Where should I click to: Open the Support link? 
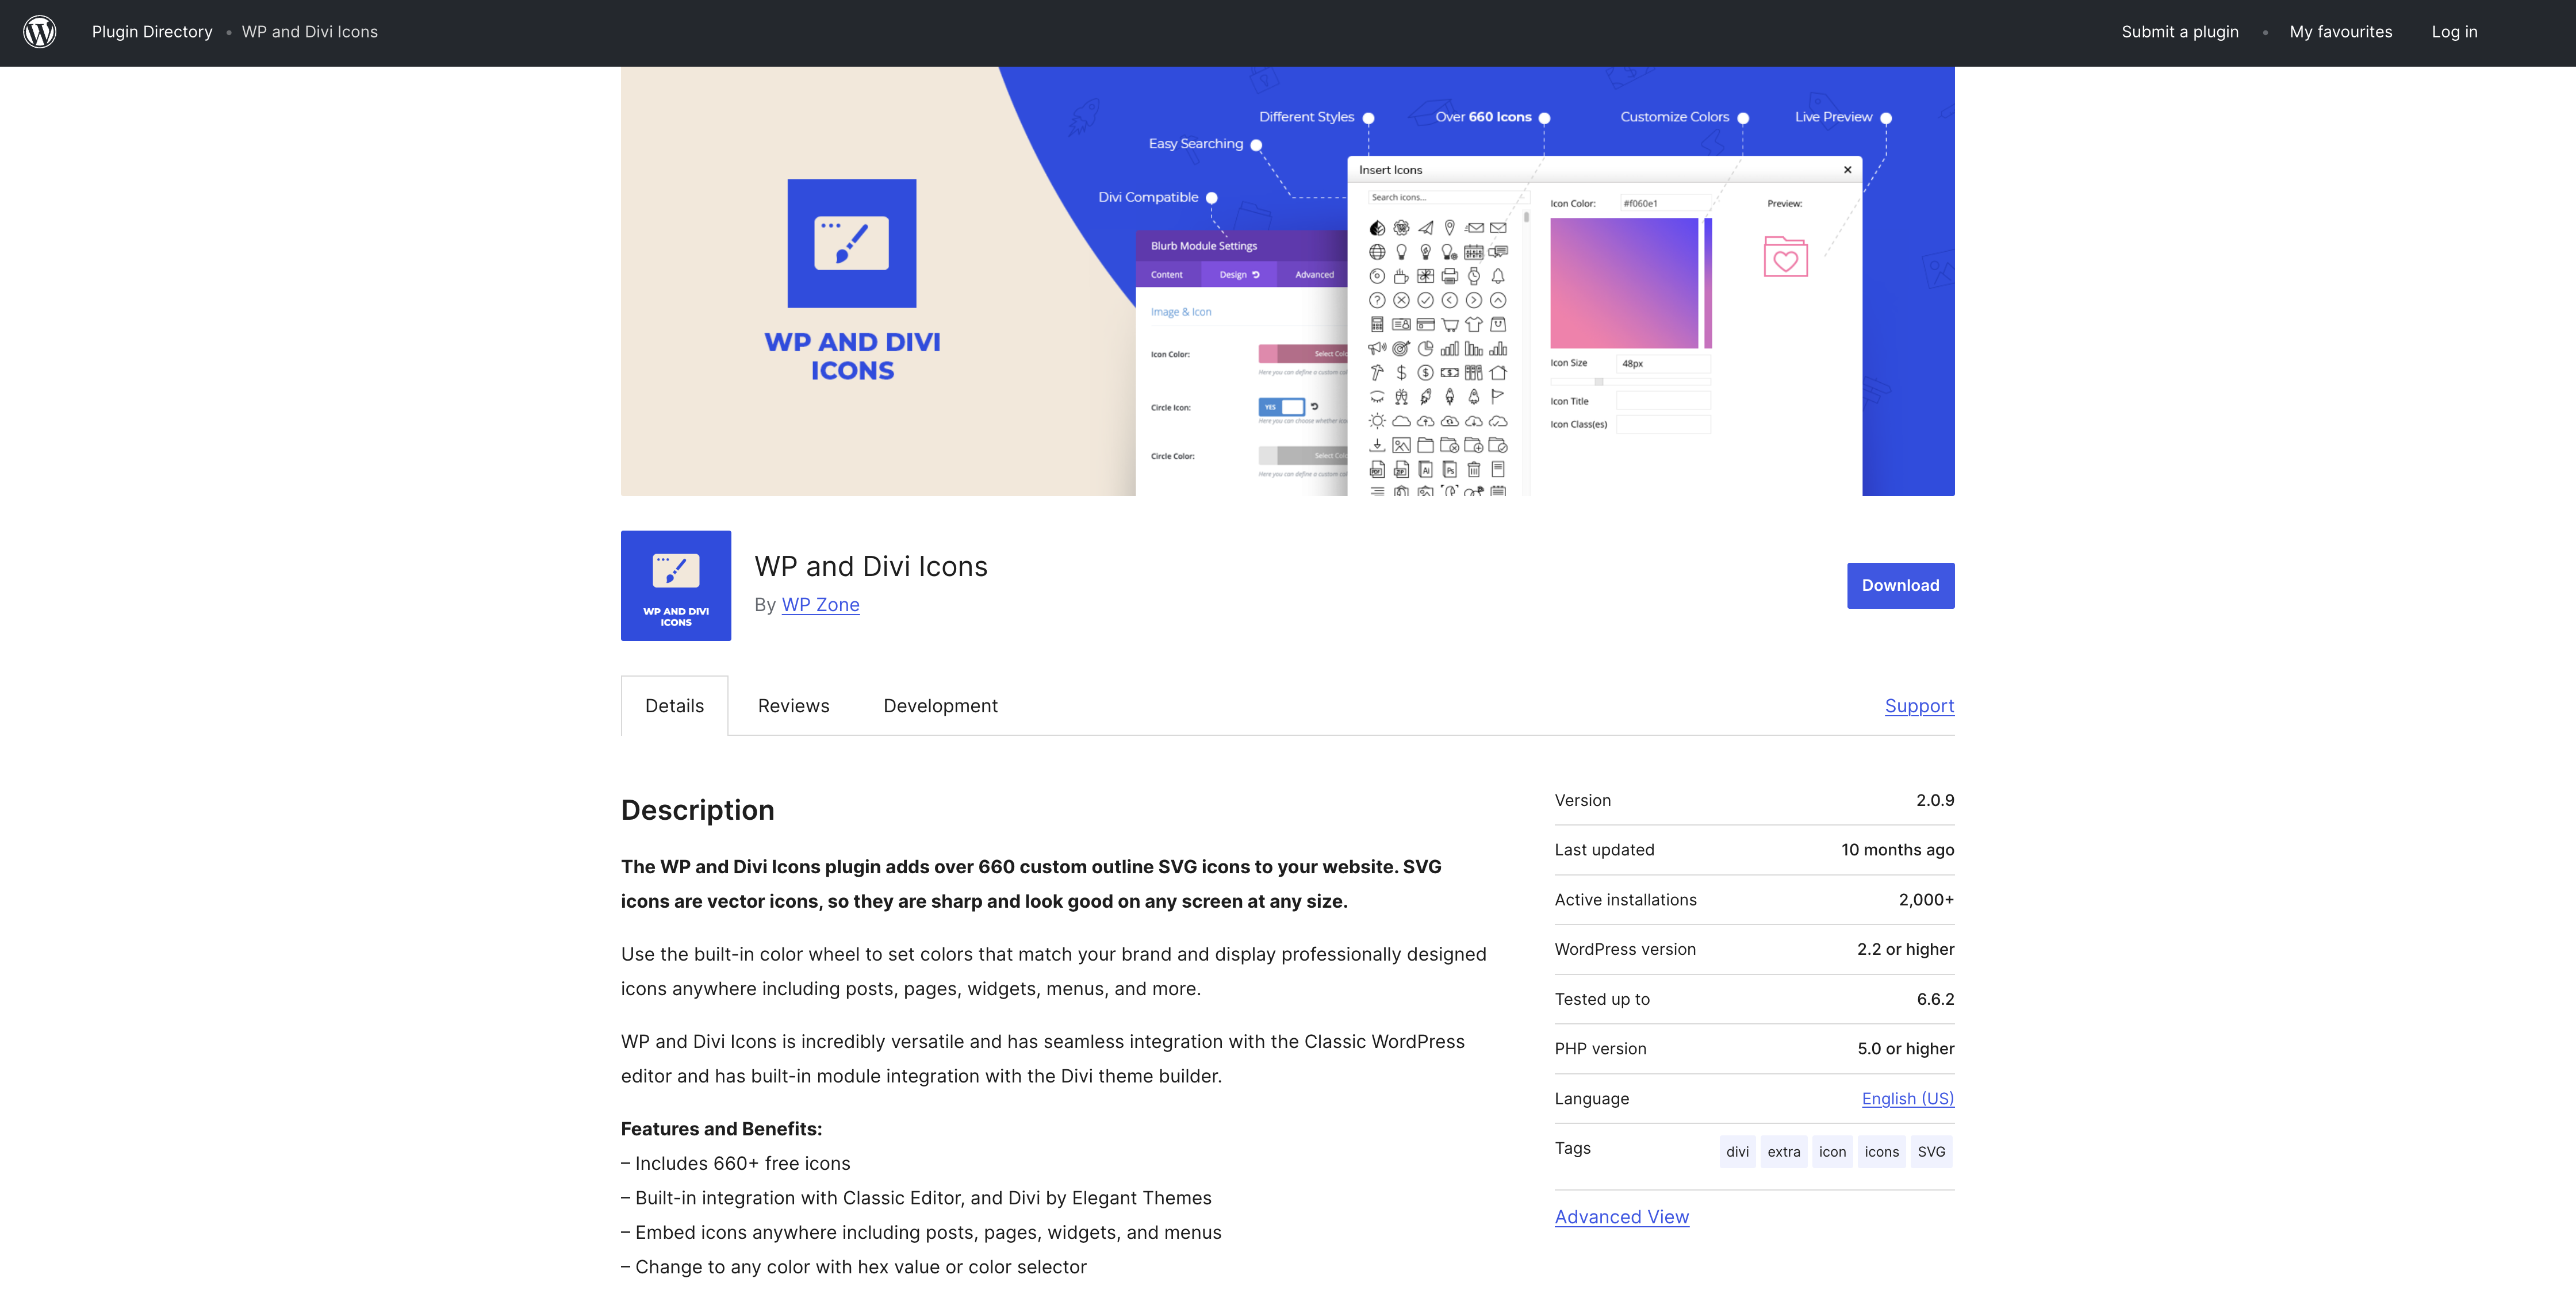point(1918,706)
